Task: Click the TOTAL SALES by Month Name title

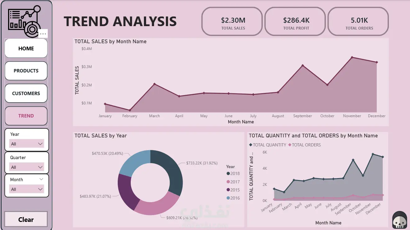Action: [x=110, y=41]
